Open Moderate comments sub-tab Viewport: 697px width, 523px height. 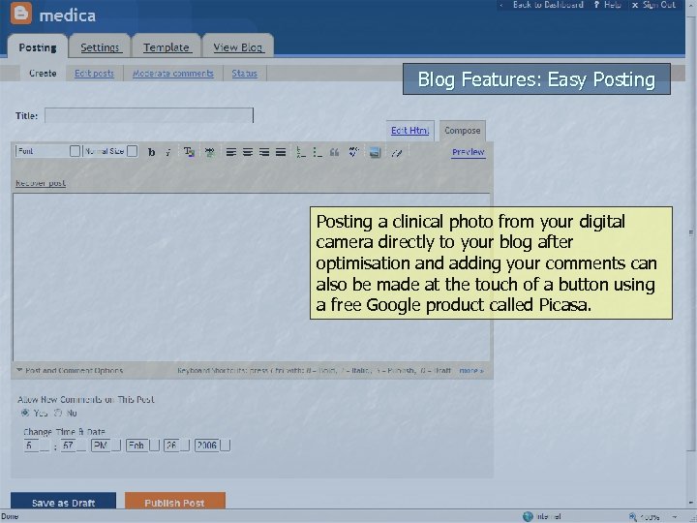click(x=173, y=74)
